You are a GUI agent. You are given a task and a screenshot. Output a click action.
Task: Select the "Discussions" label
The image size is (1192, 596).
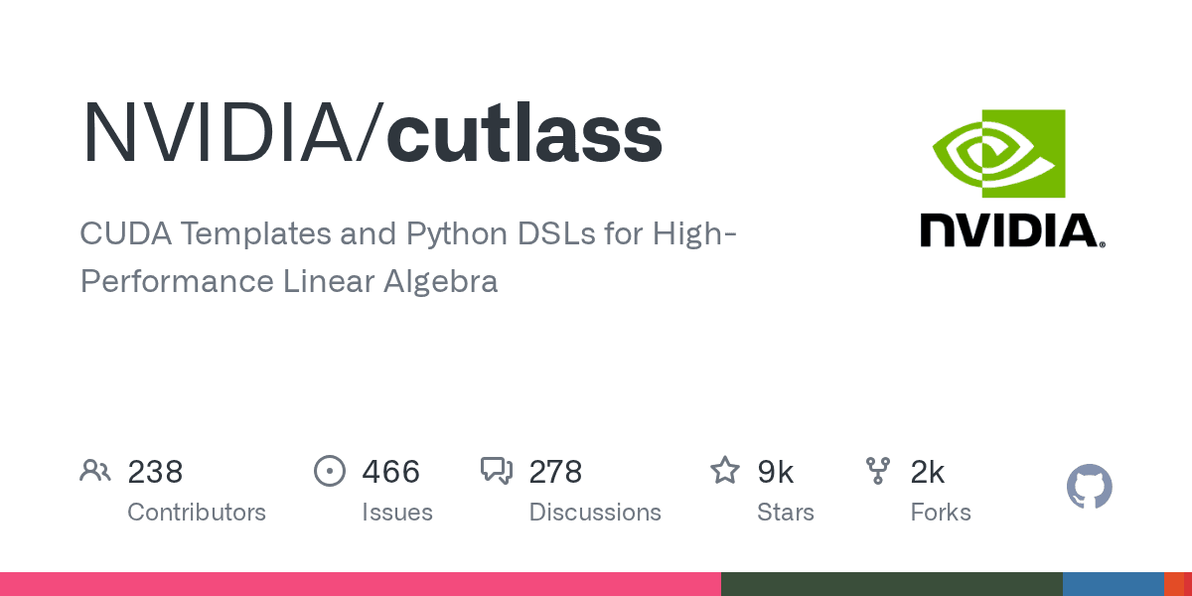pos(595,513)
